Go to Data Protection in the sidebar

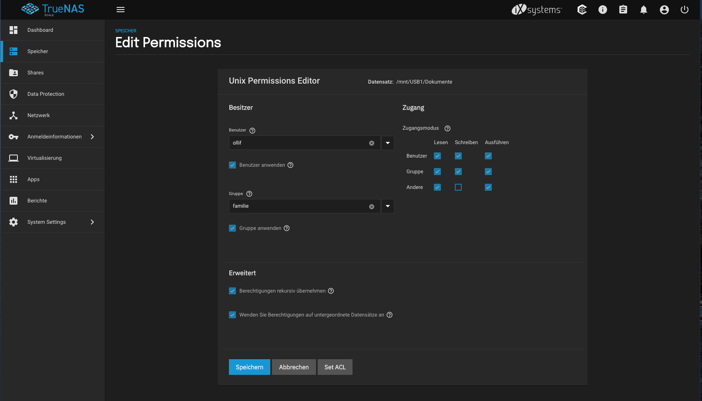(x=52, y=94)
